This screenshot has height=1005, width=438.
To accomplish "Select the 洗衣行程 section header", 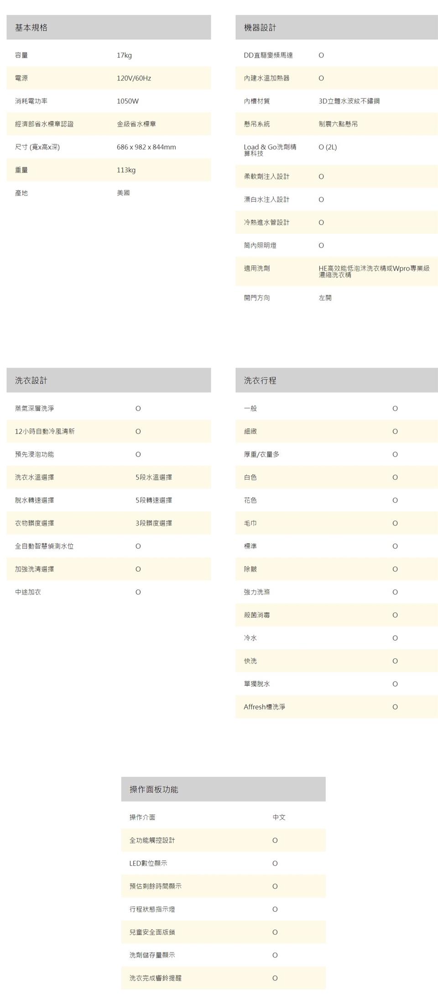I will [x=260, y=380].
